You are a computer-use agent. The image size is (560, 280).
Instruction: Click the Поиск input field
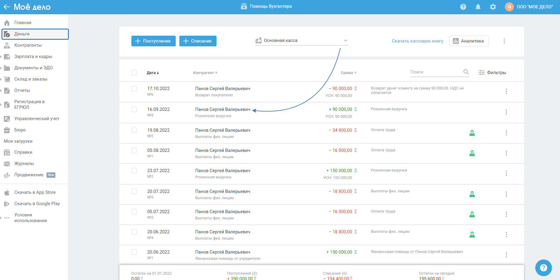point(435,72)
